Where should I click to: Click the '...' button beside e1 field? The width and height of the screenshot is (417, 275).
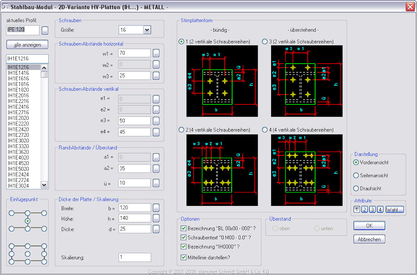click(x=156, y=99)
